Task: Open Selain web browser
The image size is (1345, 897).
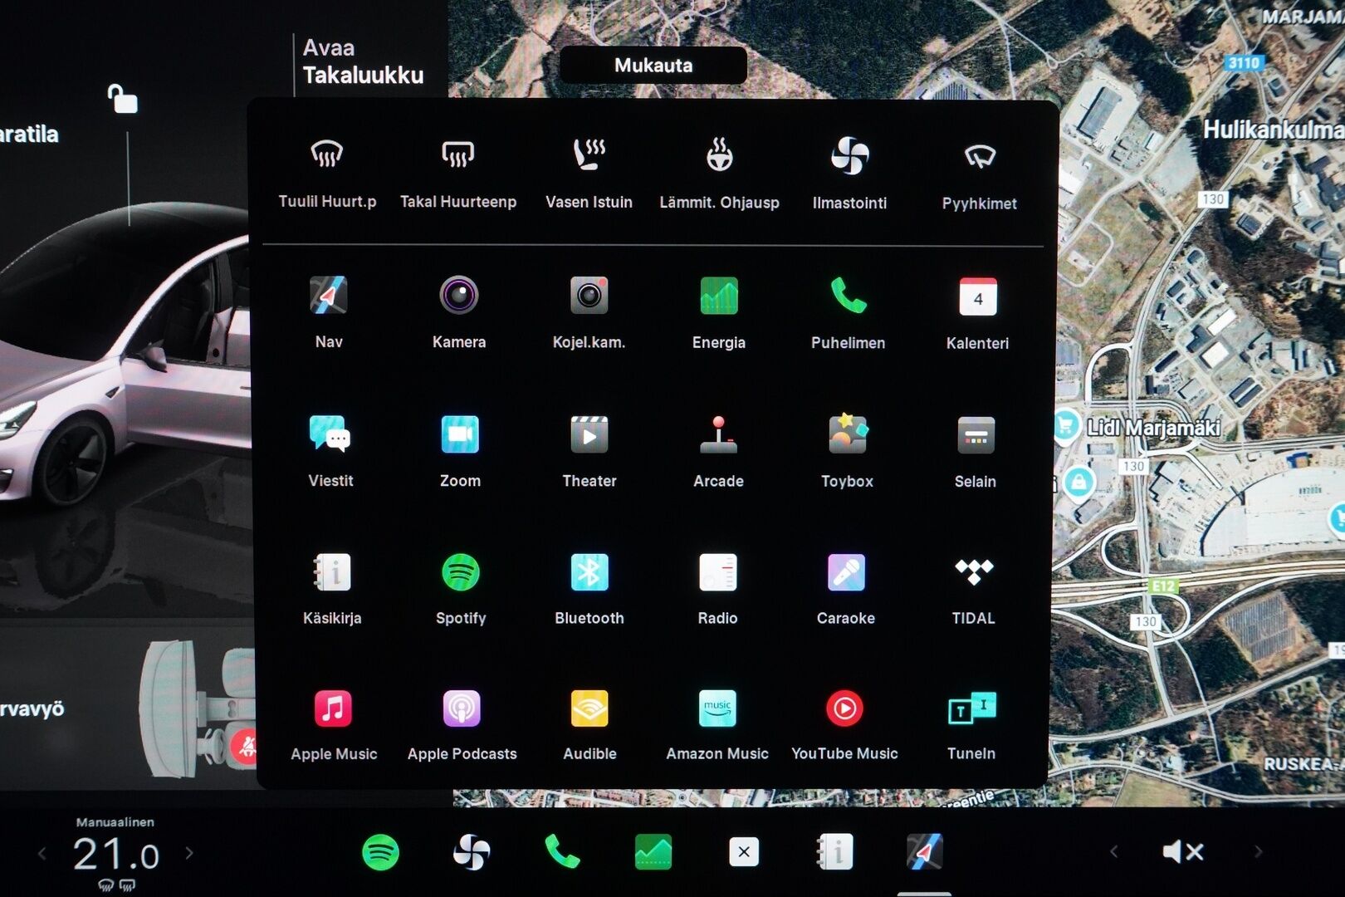Action: tap(976, 451)
